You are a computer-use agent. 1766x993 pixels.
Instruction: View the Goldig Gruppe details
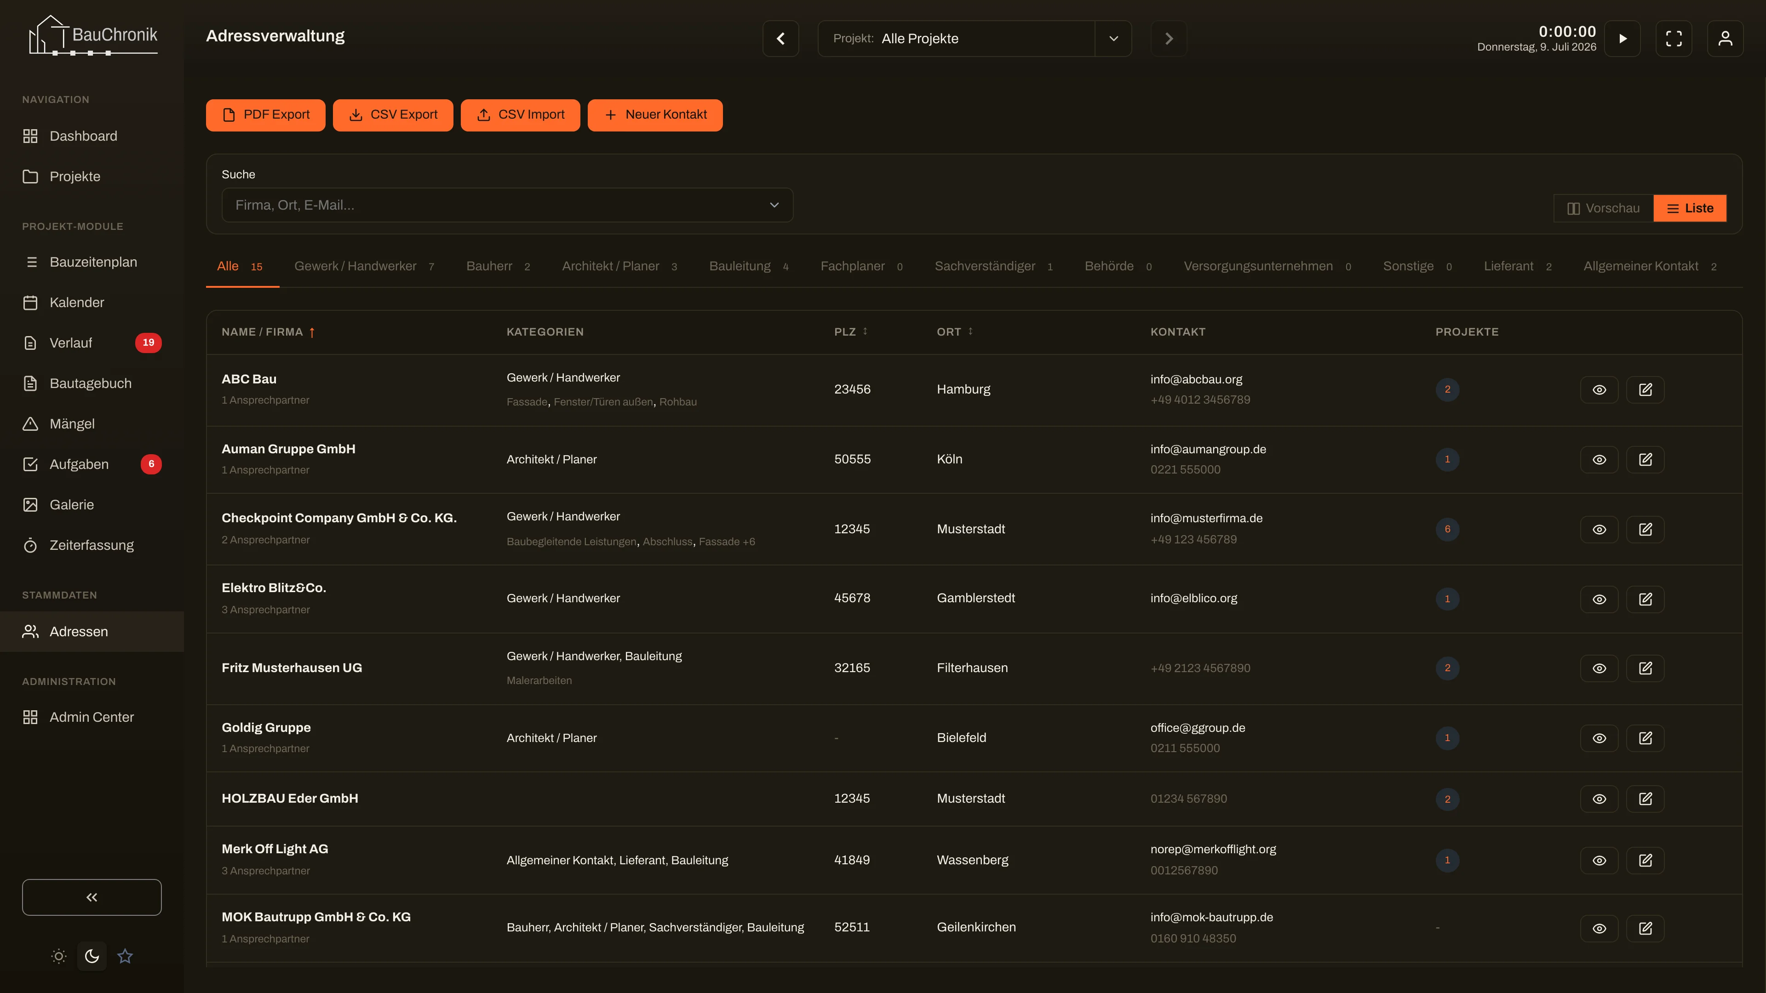pos(1600,738)
